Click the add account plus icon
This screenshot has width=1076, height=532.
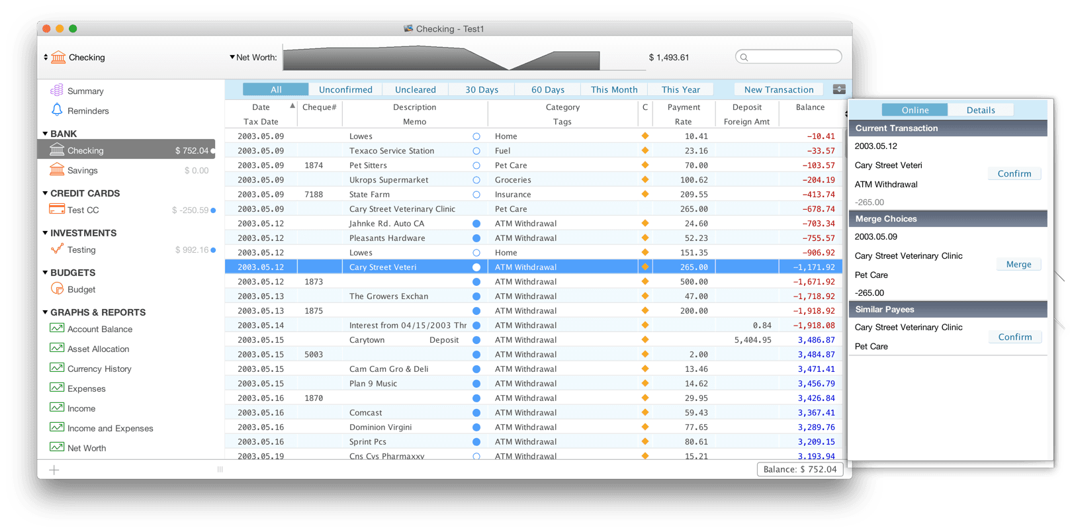click(x=54, y=470)
